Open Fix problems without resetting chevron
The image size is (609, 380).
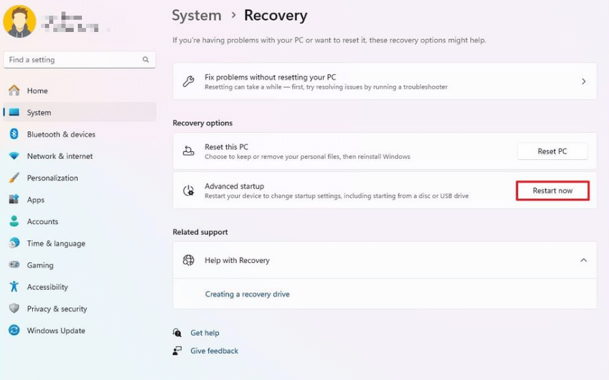tap(583, 82)
